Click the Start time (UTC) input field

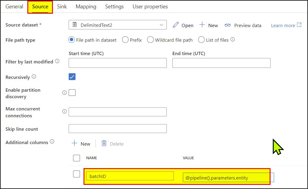[x=117, y=63]
